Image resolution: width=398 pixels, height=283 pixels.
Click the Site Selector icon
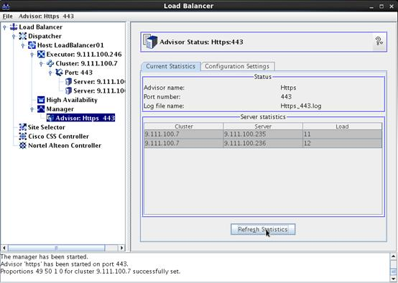click(22, 127)
